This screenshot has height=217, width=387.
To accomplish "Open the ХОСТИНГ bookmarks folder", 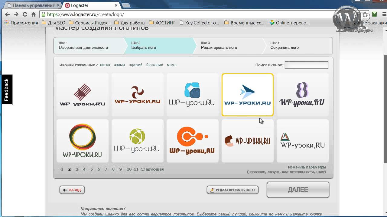I will coord(162,23).
